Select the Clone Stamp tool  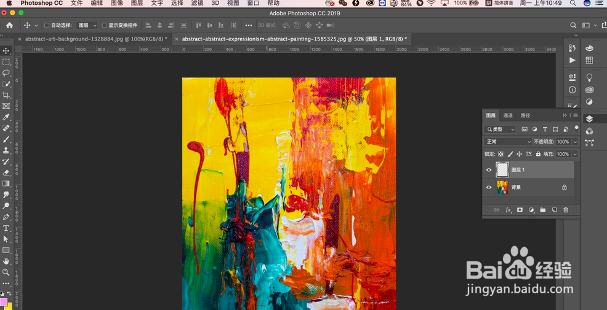click(6, 150)
